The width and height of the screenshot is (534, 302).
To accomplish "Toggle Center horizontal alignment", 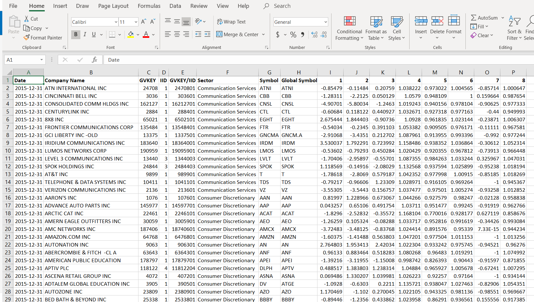I will coord(177,34).
